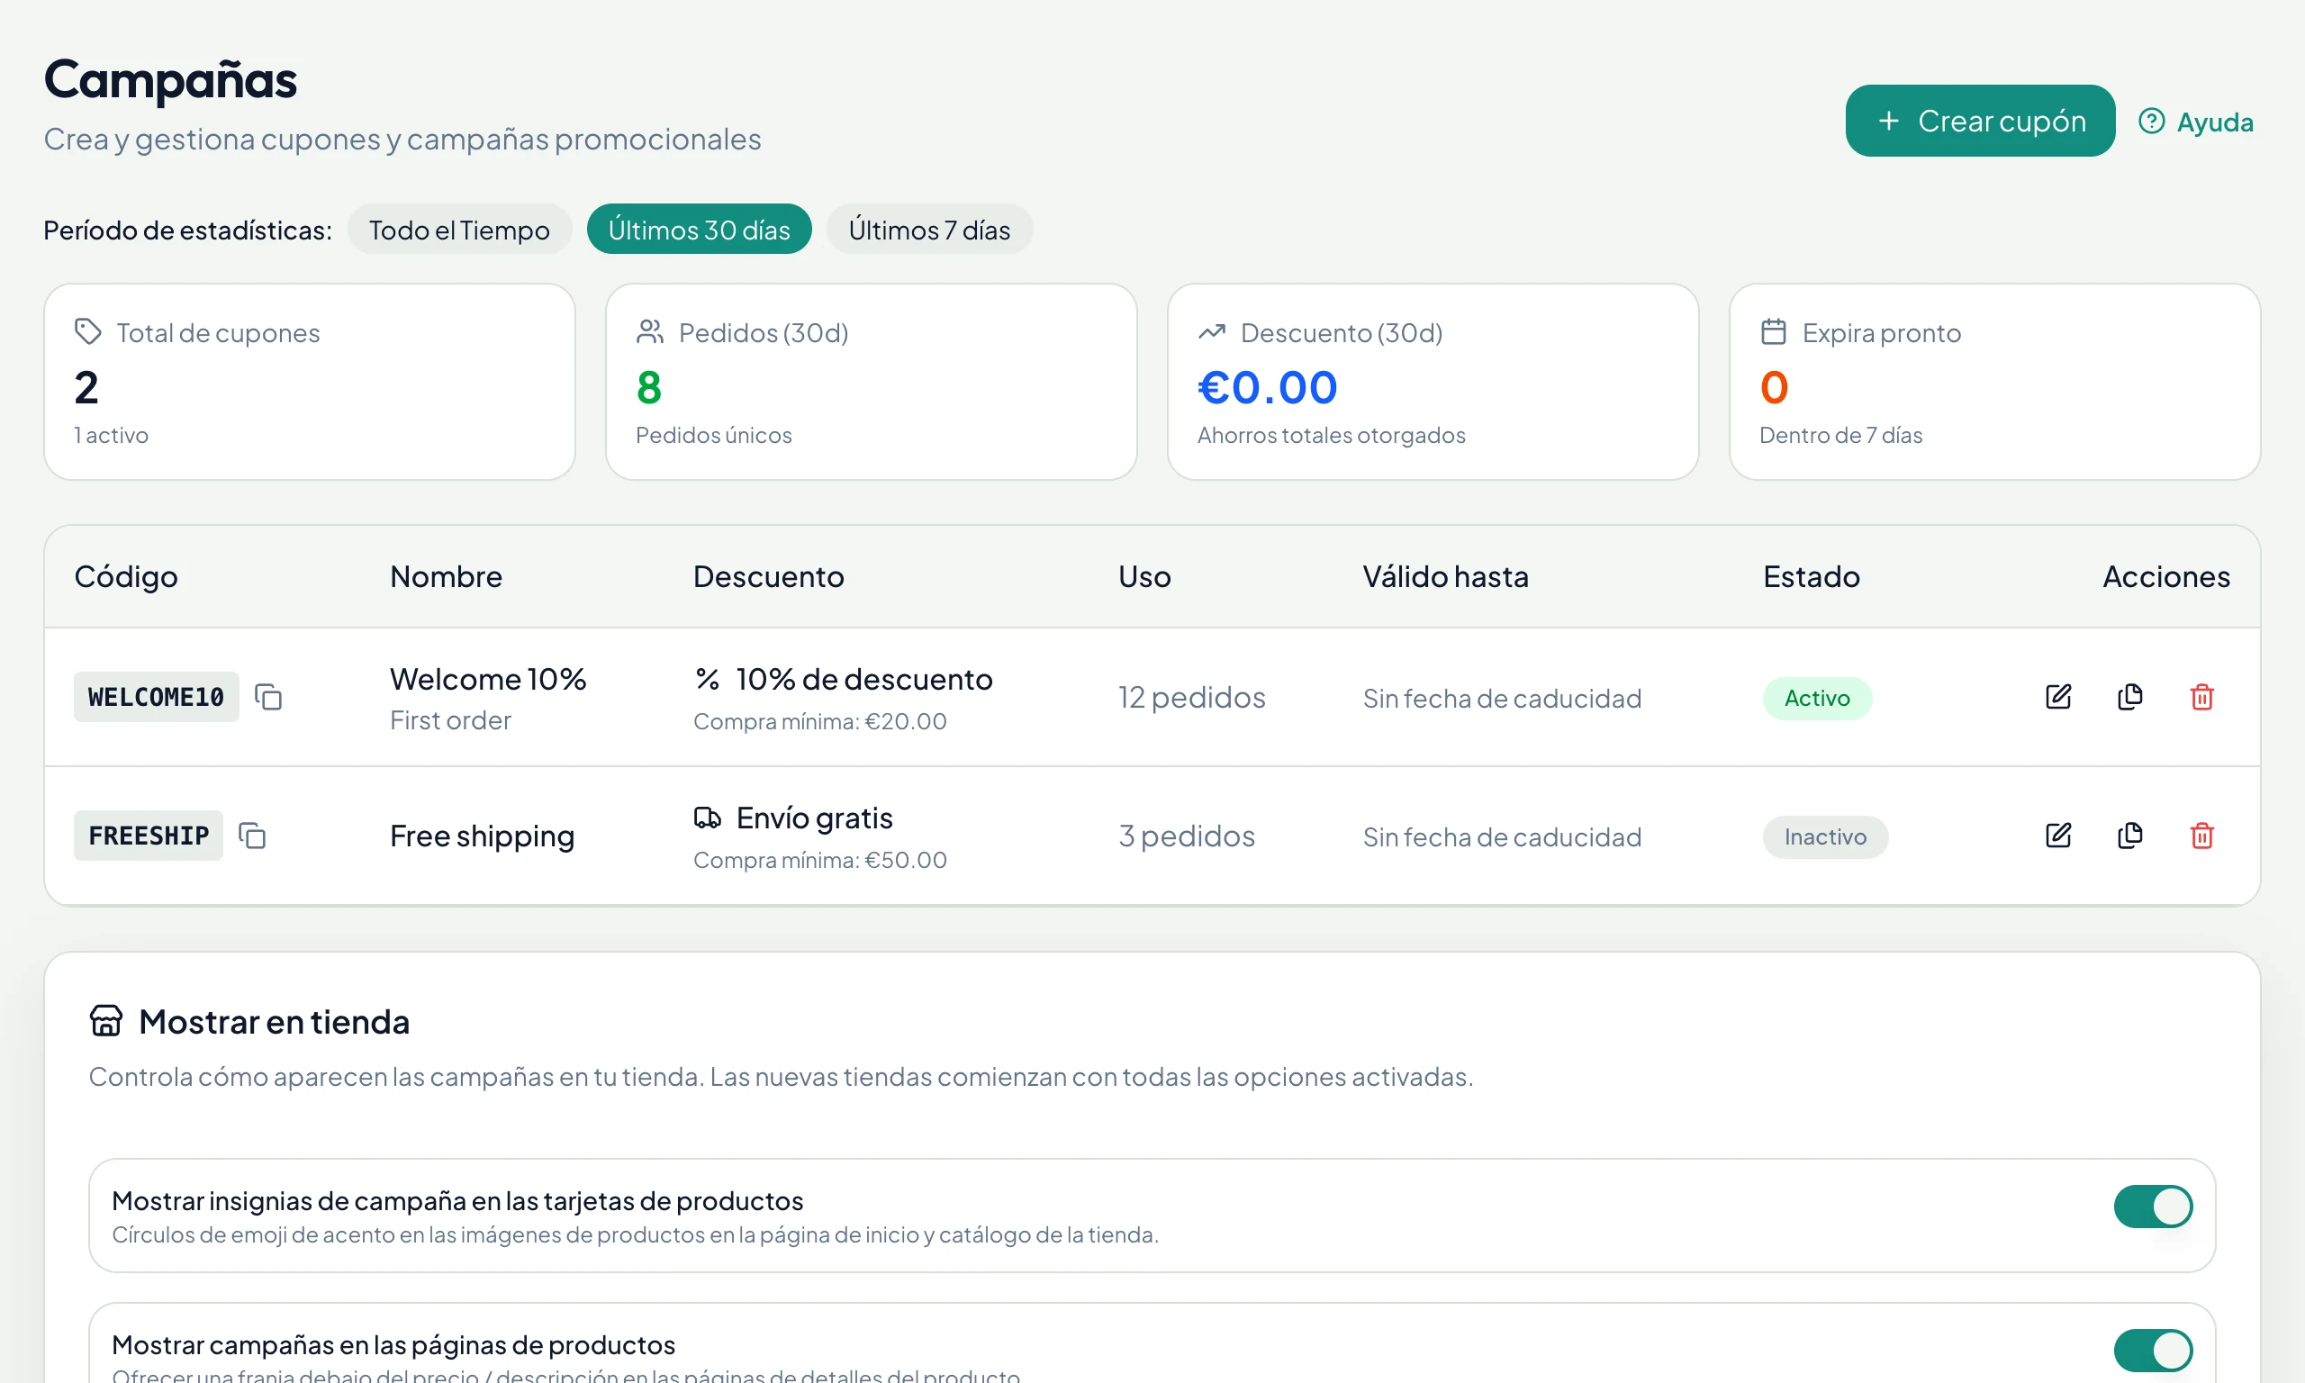Image resolution: width=2305 pixels, height=1383 pixels.
Task: Click the Welcome 10% coupon name
Action: [488, 680]
